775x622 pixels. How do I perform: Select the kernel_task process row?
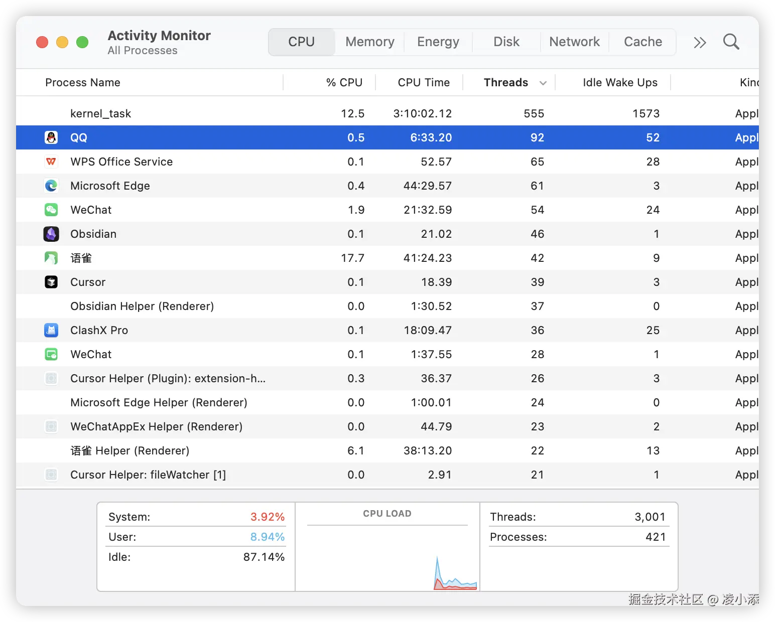click(387, 113)
